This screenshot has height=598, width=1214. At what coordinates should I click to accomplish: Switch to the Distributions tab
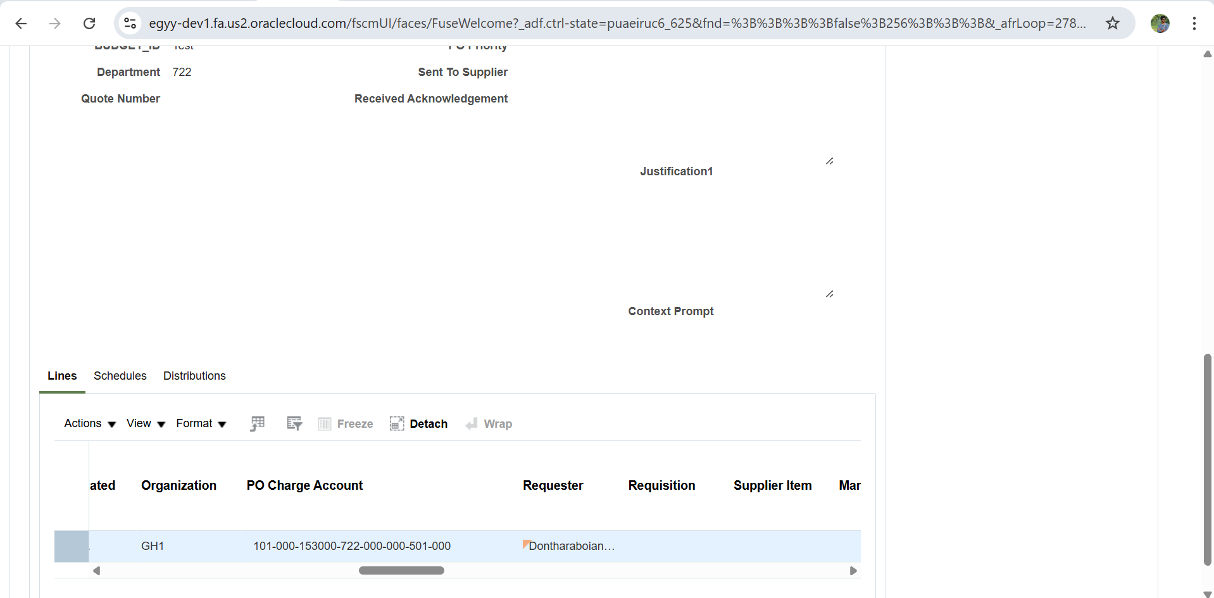(194, 376)
